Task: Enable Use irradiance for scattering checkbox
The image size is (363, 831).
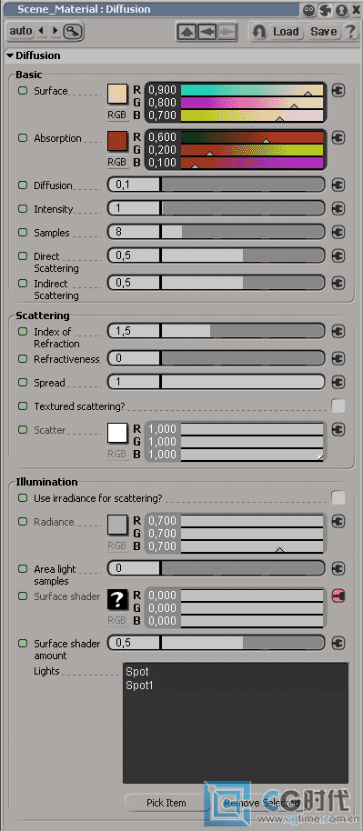Action: [x=338, y=497]
